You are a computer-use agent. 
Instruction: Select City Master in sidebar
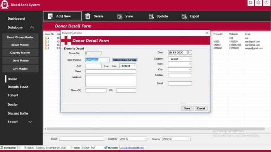(x=20, y=69)
